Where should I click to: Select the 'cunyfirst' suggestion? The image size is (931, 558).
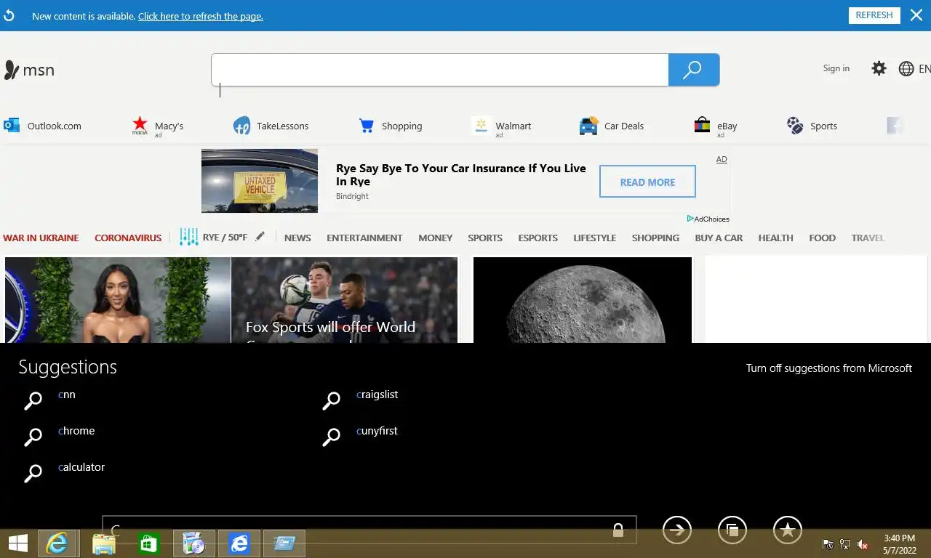(377, 431)
